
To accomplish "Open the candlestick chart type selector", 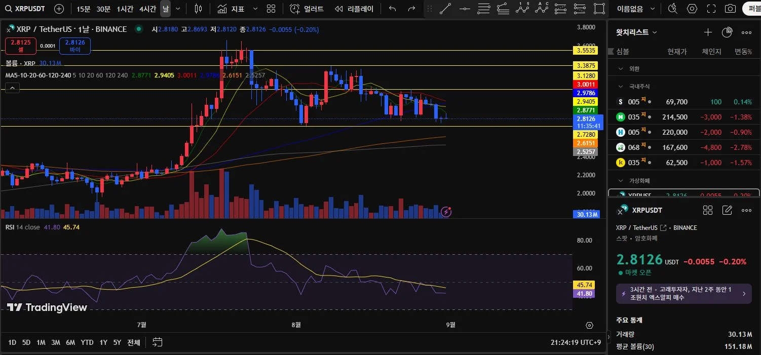I will click(198, 9).
